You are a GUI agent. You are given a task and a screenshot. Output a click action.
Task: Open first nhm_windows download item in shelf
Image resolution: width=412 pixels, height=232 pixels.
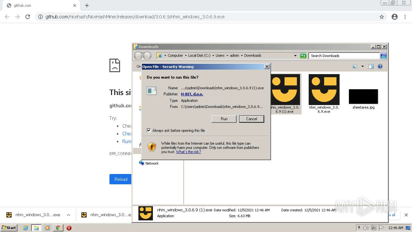(x=33, y=215)
